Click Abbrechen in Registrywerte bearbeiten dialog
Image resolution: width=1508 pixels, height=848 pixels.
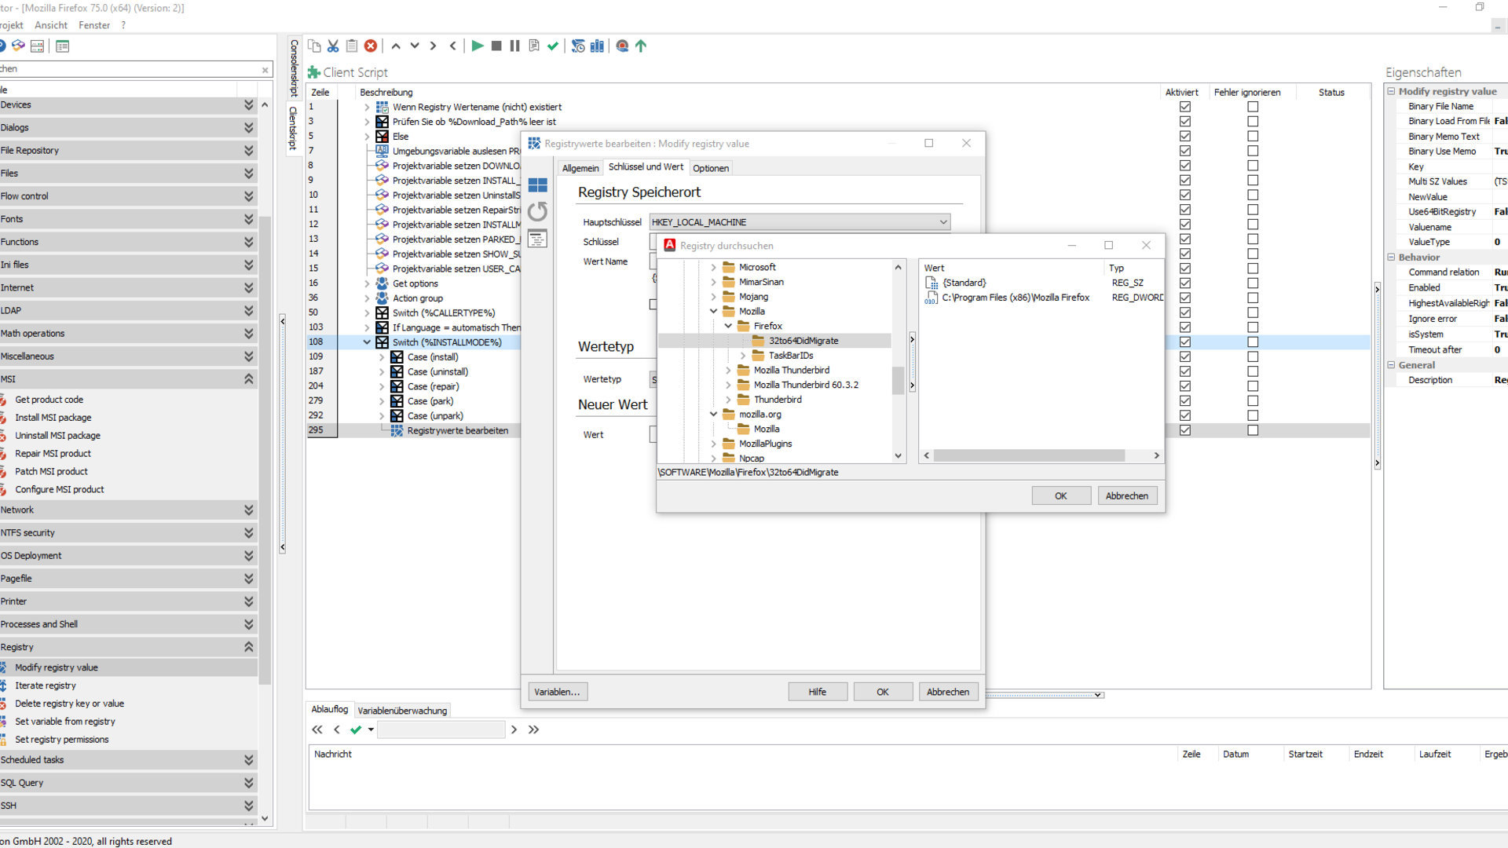tap(948, 692)
